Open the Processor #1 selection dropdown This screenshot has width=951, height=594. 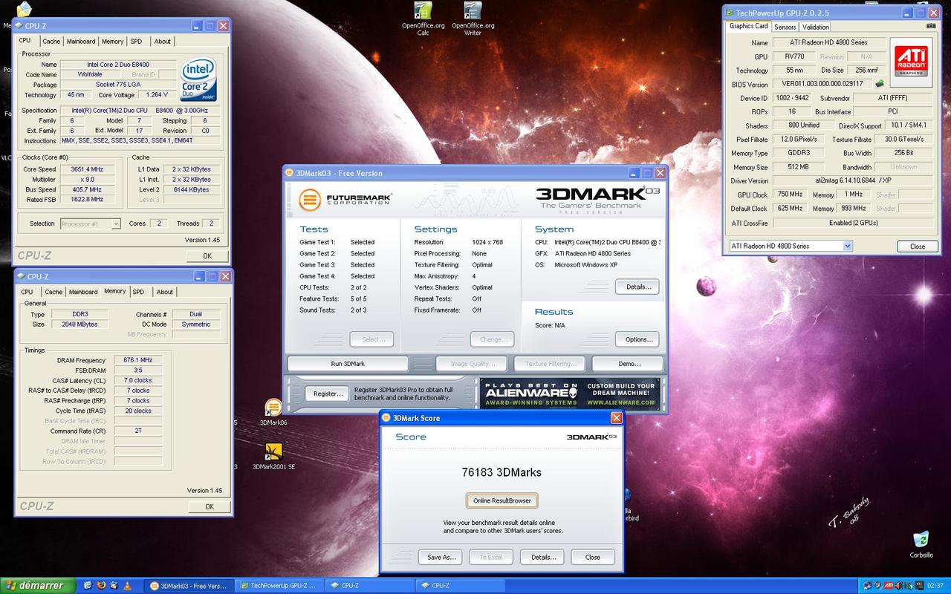(91, 223)
